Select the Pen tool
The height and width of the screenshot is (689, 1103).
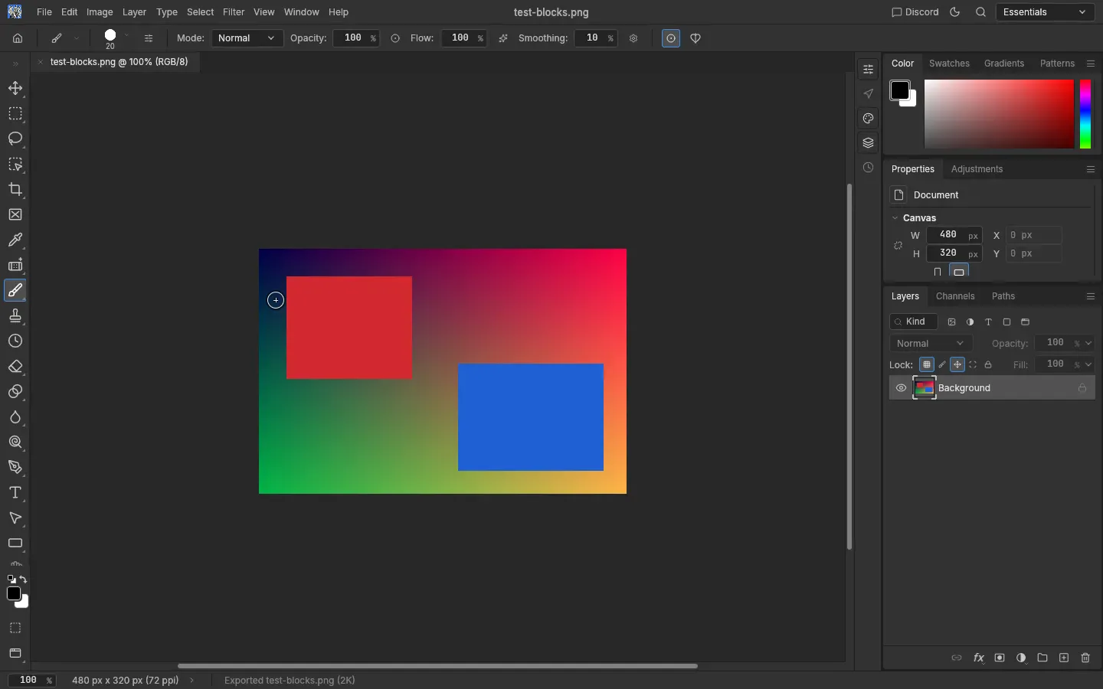pyautogui.click(x=15, y=467)
